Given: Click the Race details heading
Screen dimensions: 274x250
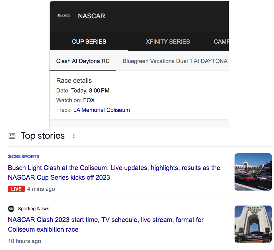Looking at the screenshot, I should click(74, 81).
